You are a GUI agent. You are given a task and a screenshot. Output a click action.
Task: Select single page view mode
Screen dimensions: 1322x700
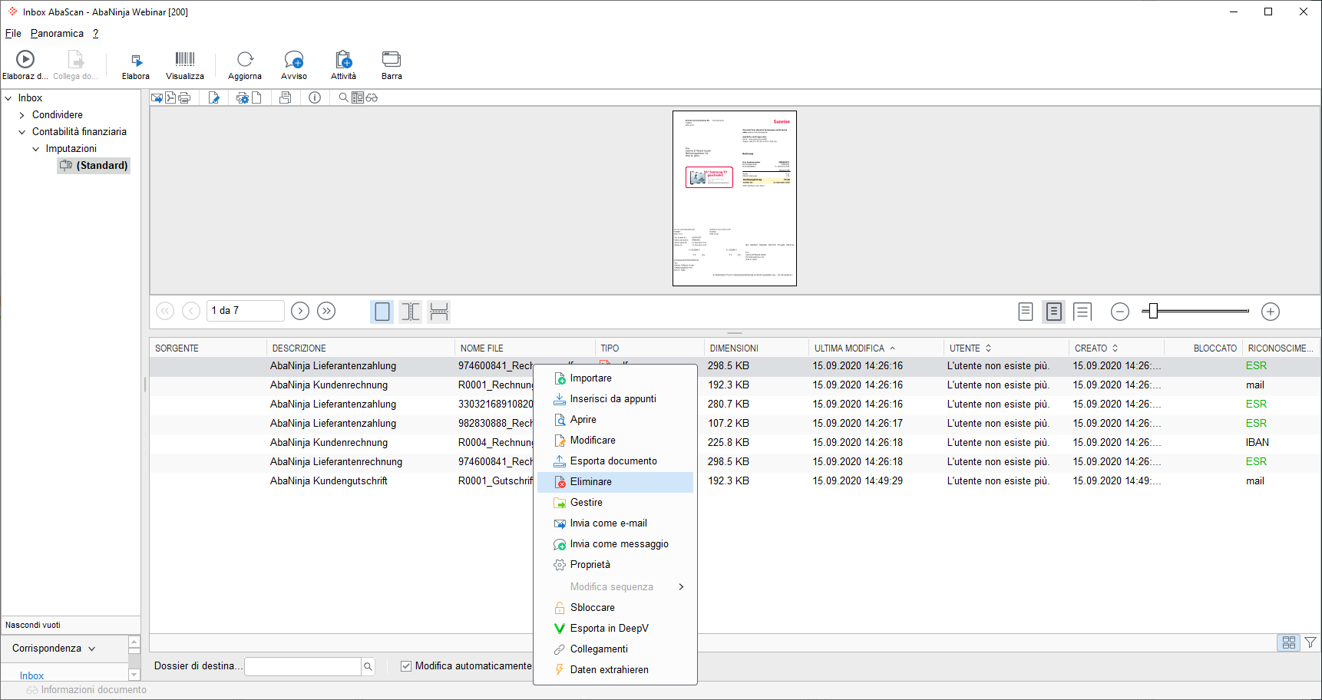click(382, 312)
